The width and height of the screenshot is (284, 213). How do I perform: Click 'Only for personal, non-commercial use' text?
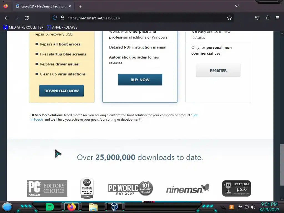pos(212,50)
